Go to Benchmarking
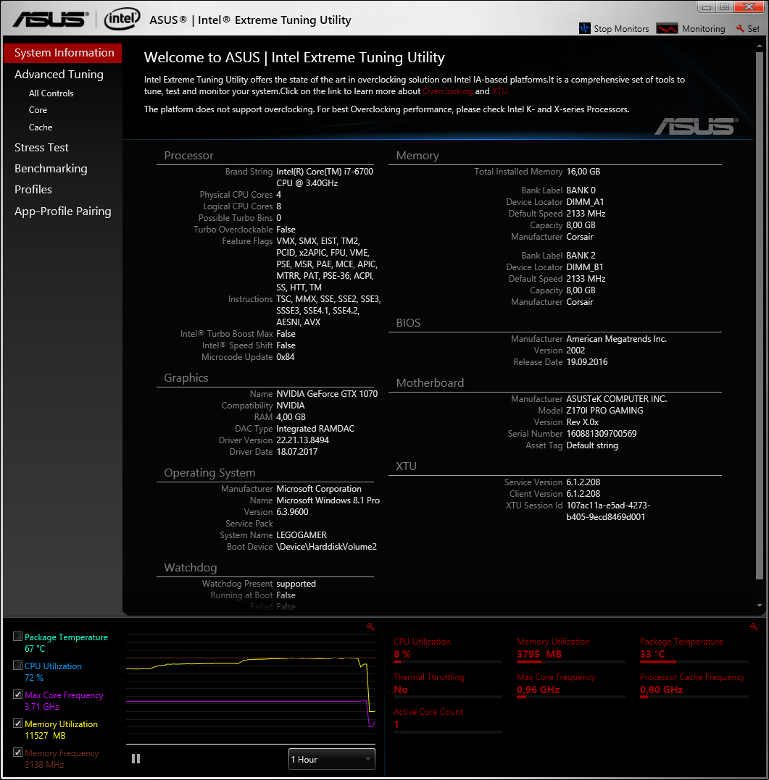The height and width of the screenshot is (780, 769). tap(51, 169)
